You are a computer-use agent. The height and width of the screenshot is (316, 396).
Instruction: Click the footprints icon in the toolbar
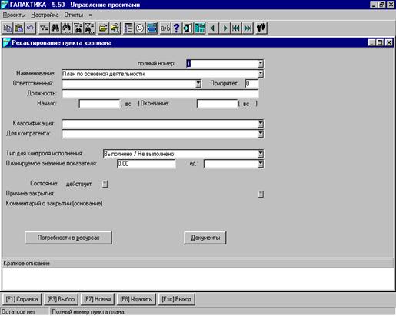[x=261, y=28]
